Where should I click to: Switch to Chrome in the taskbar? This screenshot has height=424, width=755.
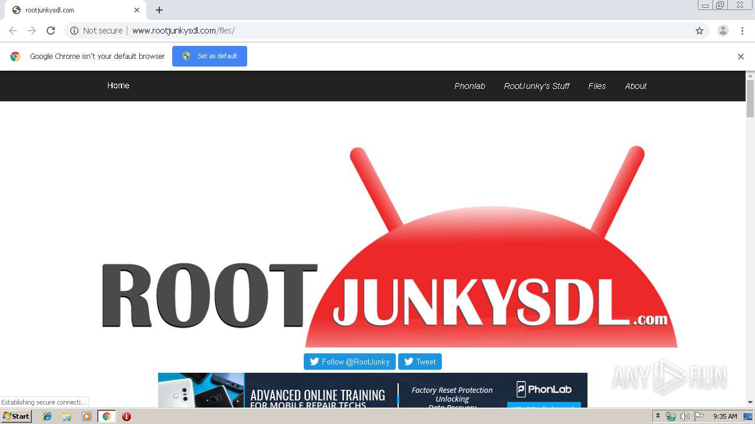[x=107, y=416]
